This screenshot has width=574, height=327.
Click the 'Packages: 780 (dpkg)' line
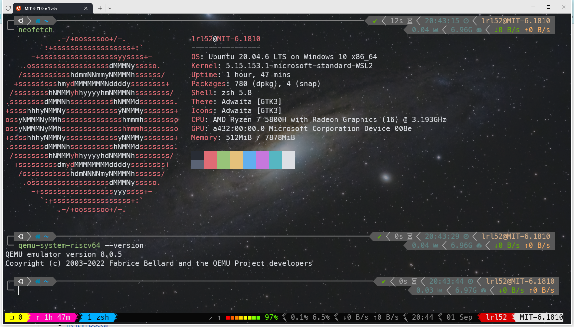click(256, 84)
